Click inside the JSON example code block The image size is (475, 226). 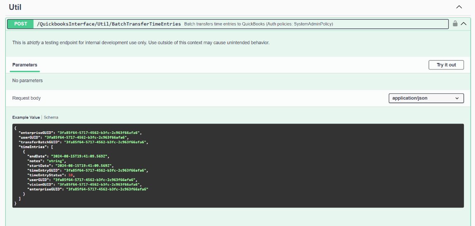coord(289,173)
